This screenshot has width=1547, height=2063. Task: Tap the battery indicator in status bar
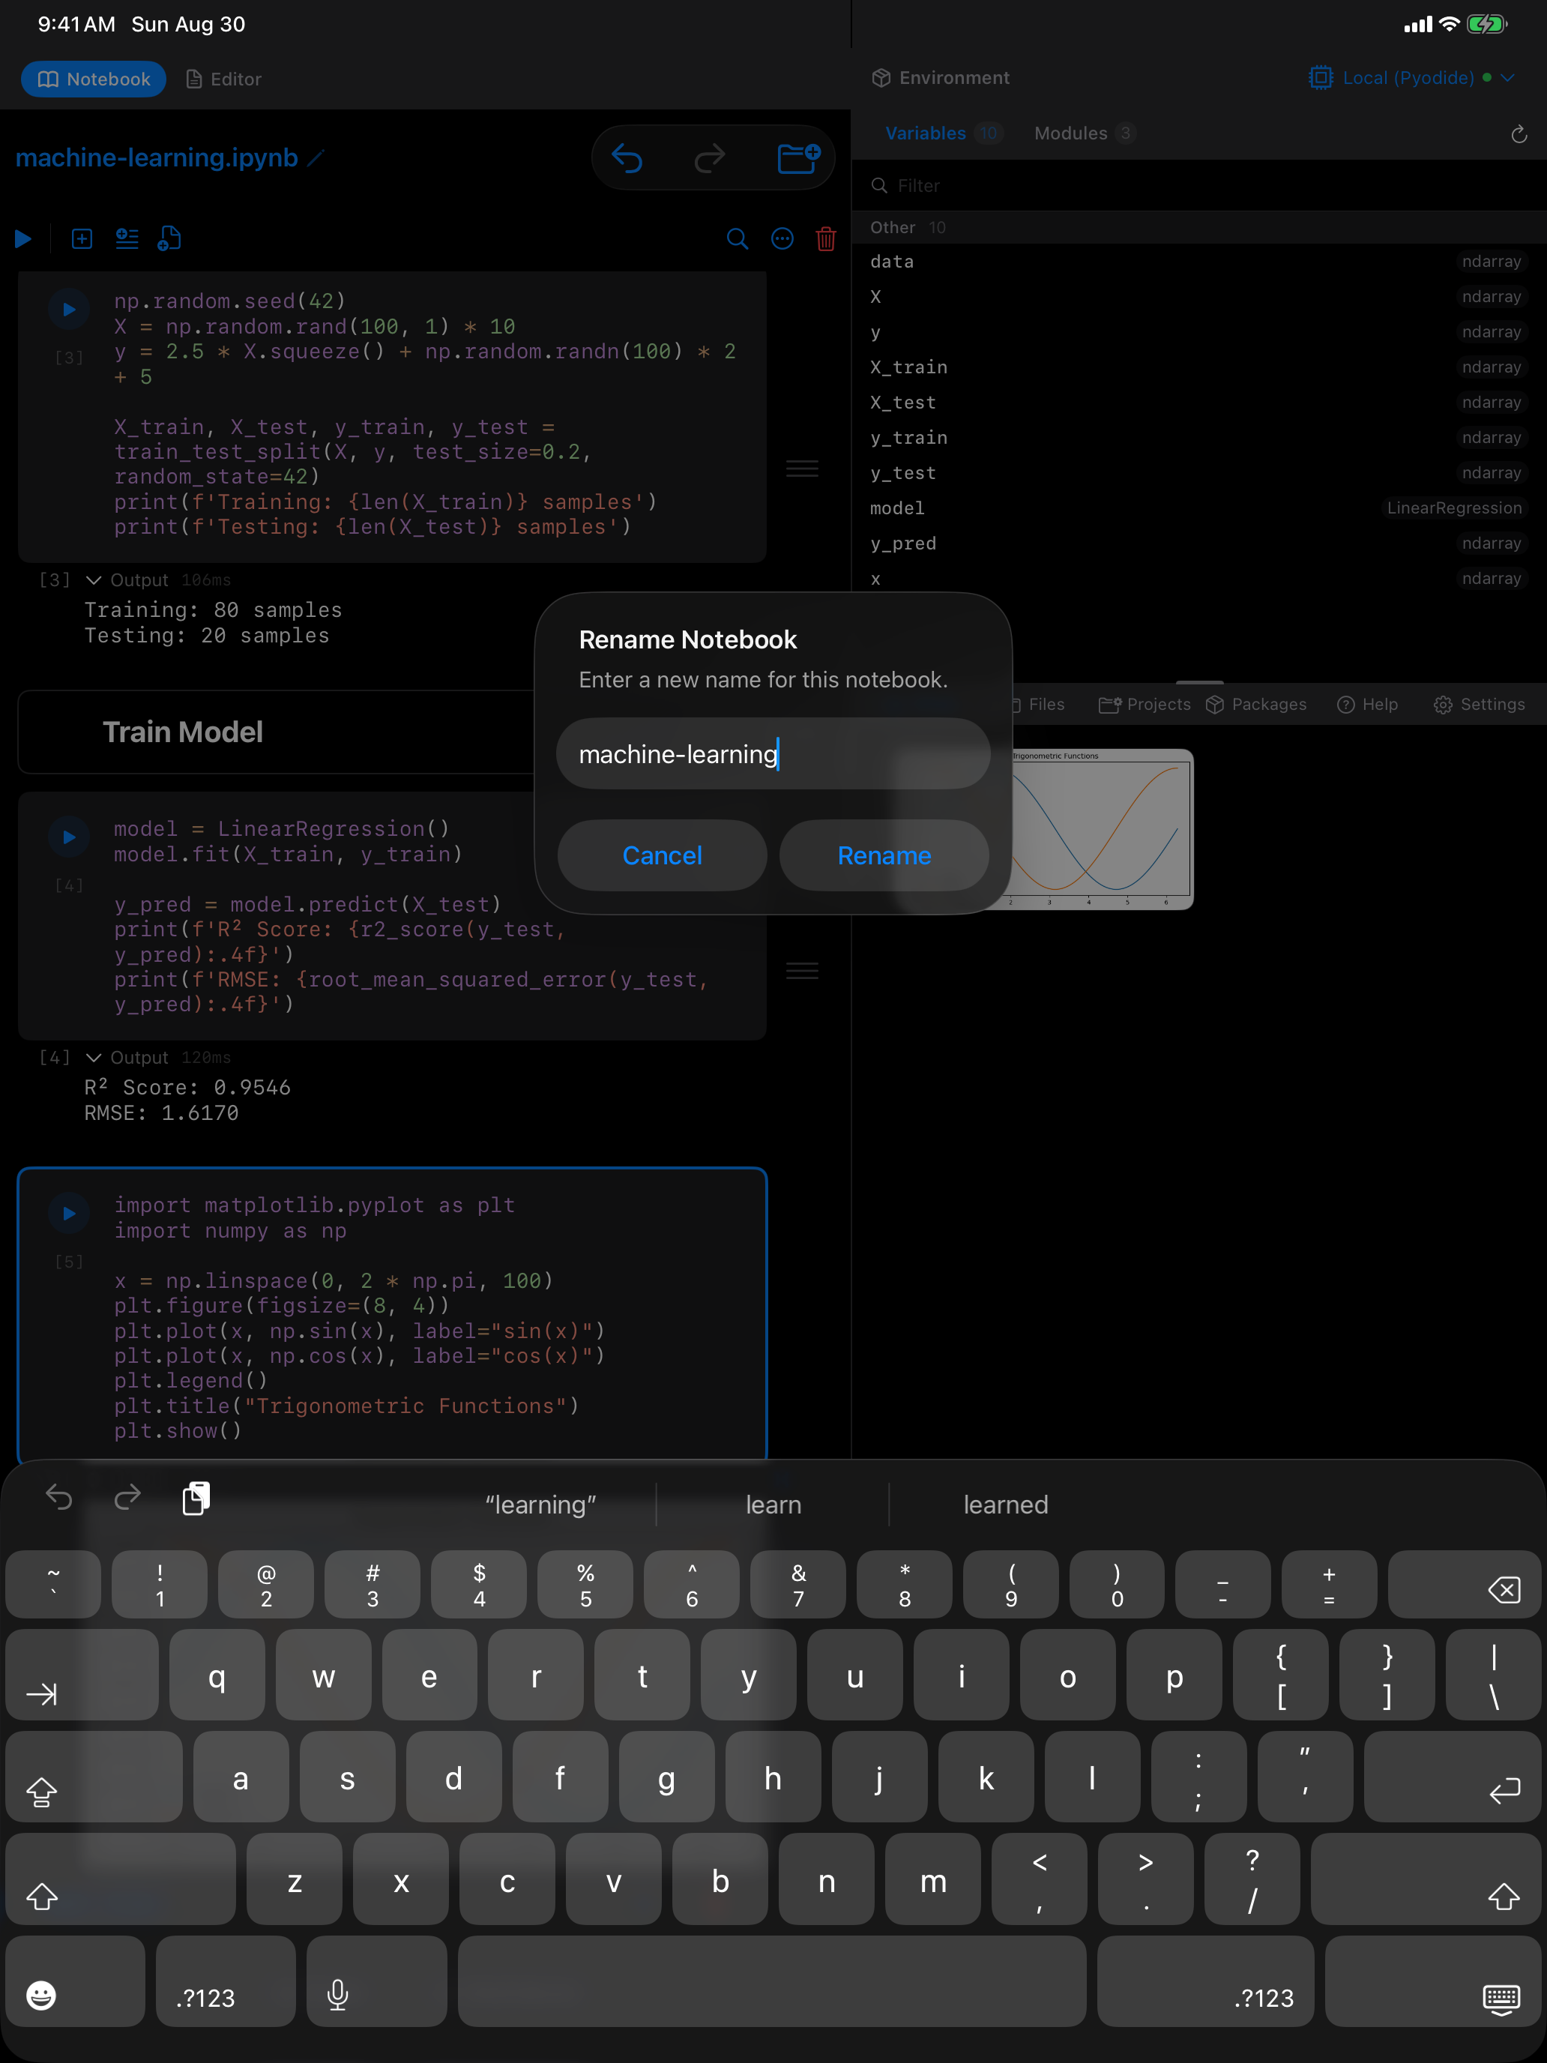(x=1486, y=24)
